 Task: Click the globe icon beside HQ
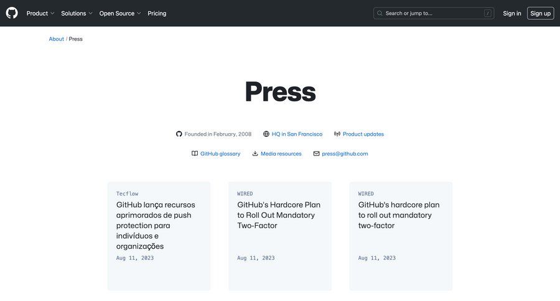(266, 134)
